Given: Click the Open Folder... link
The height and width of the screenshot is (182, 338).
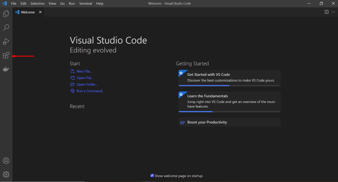Looking at the screenshot, I should pos(87,84).
